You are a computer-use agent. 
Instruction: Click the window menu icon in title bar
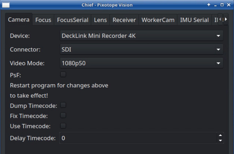tap(6, 5)
